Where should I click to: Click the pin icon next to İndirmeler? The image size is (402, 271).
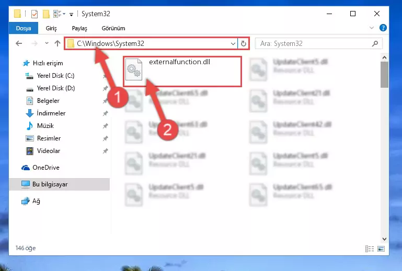[106, 113]
